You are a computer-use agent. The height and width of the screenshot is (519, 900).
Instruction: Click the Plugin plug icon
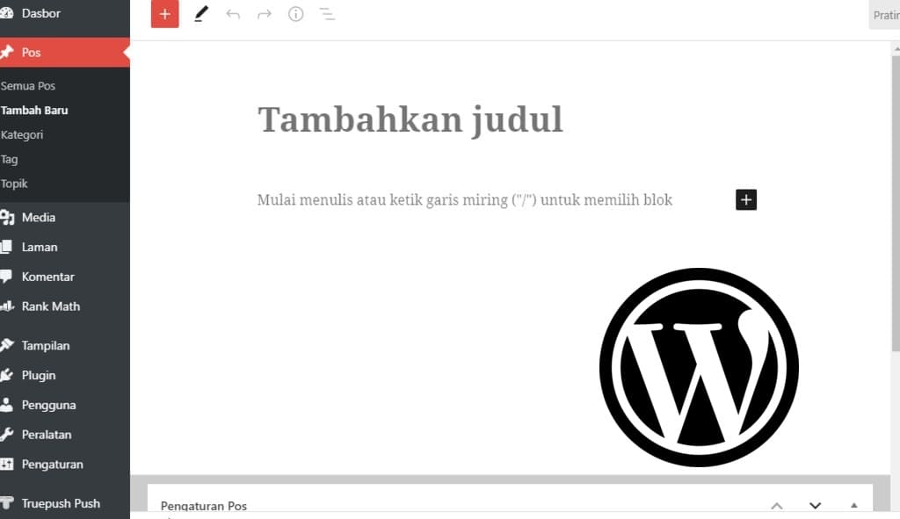pyautogui.click(x=6, y=375)
